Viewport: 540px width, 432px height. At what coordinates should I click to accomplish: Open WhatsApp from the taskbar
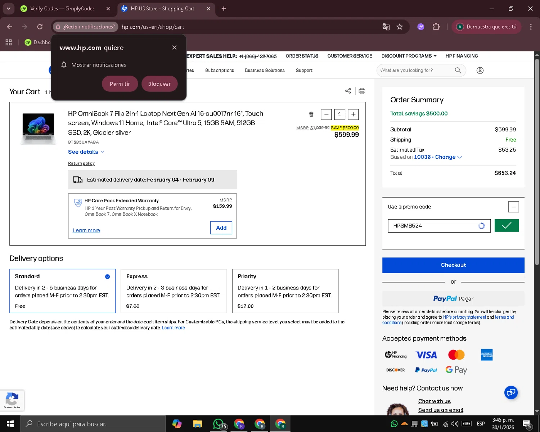click(219, 424)
